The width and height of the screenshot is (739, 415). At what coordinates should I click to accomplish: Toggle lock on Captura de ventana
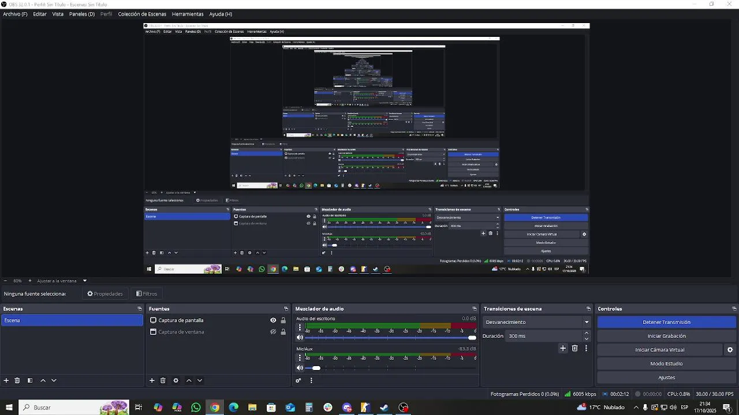(x=283, y=332)
